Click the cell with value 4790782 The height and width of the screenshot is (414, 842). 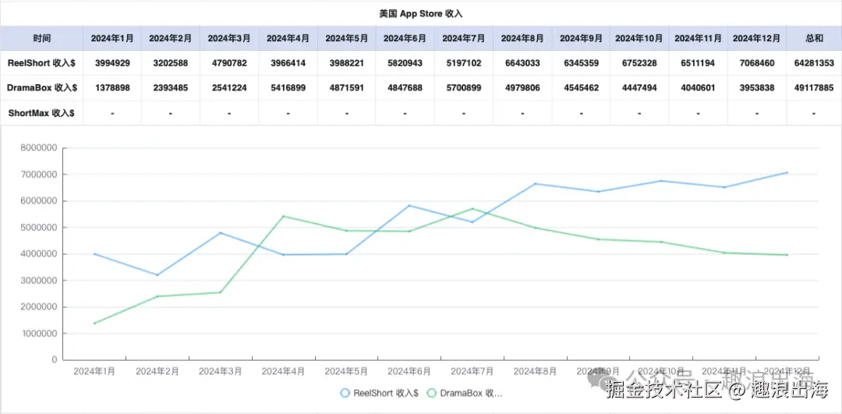(229, 63)
